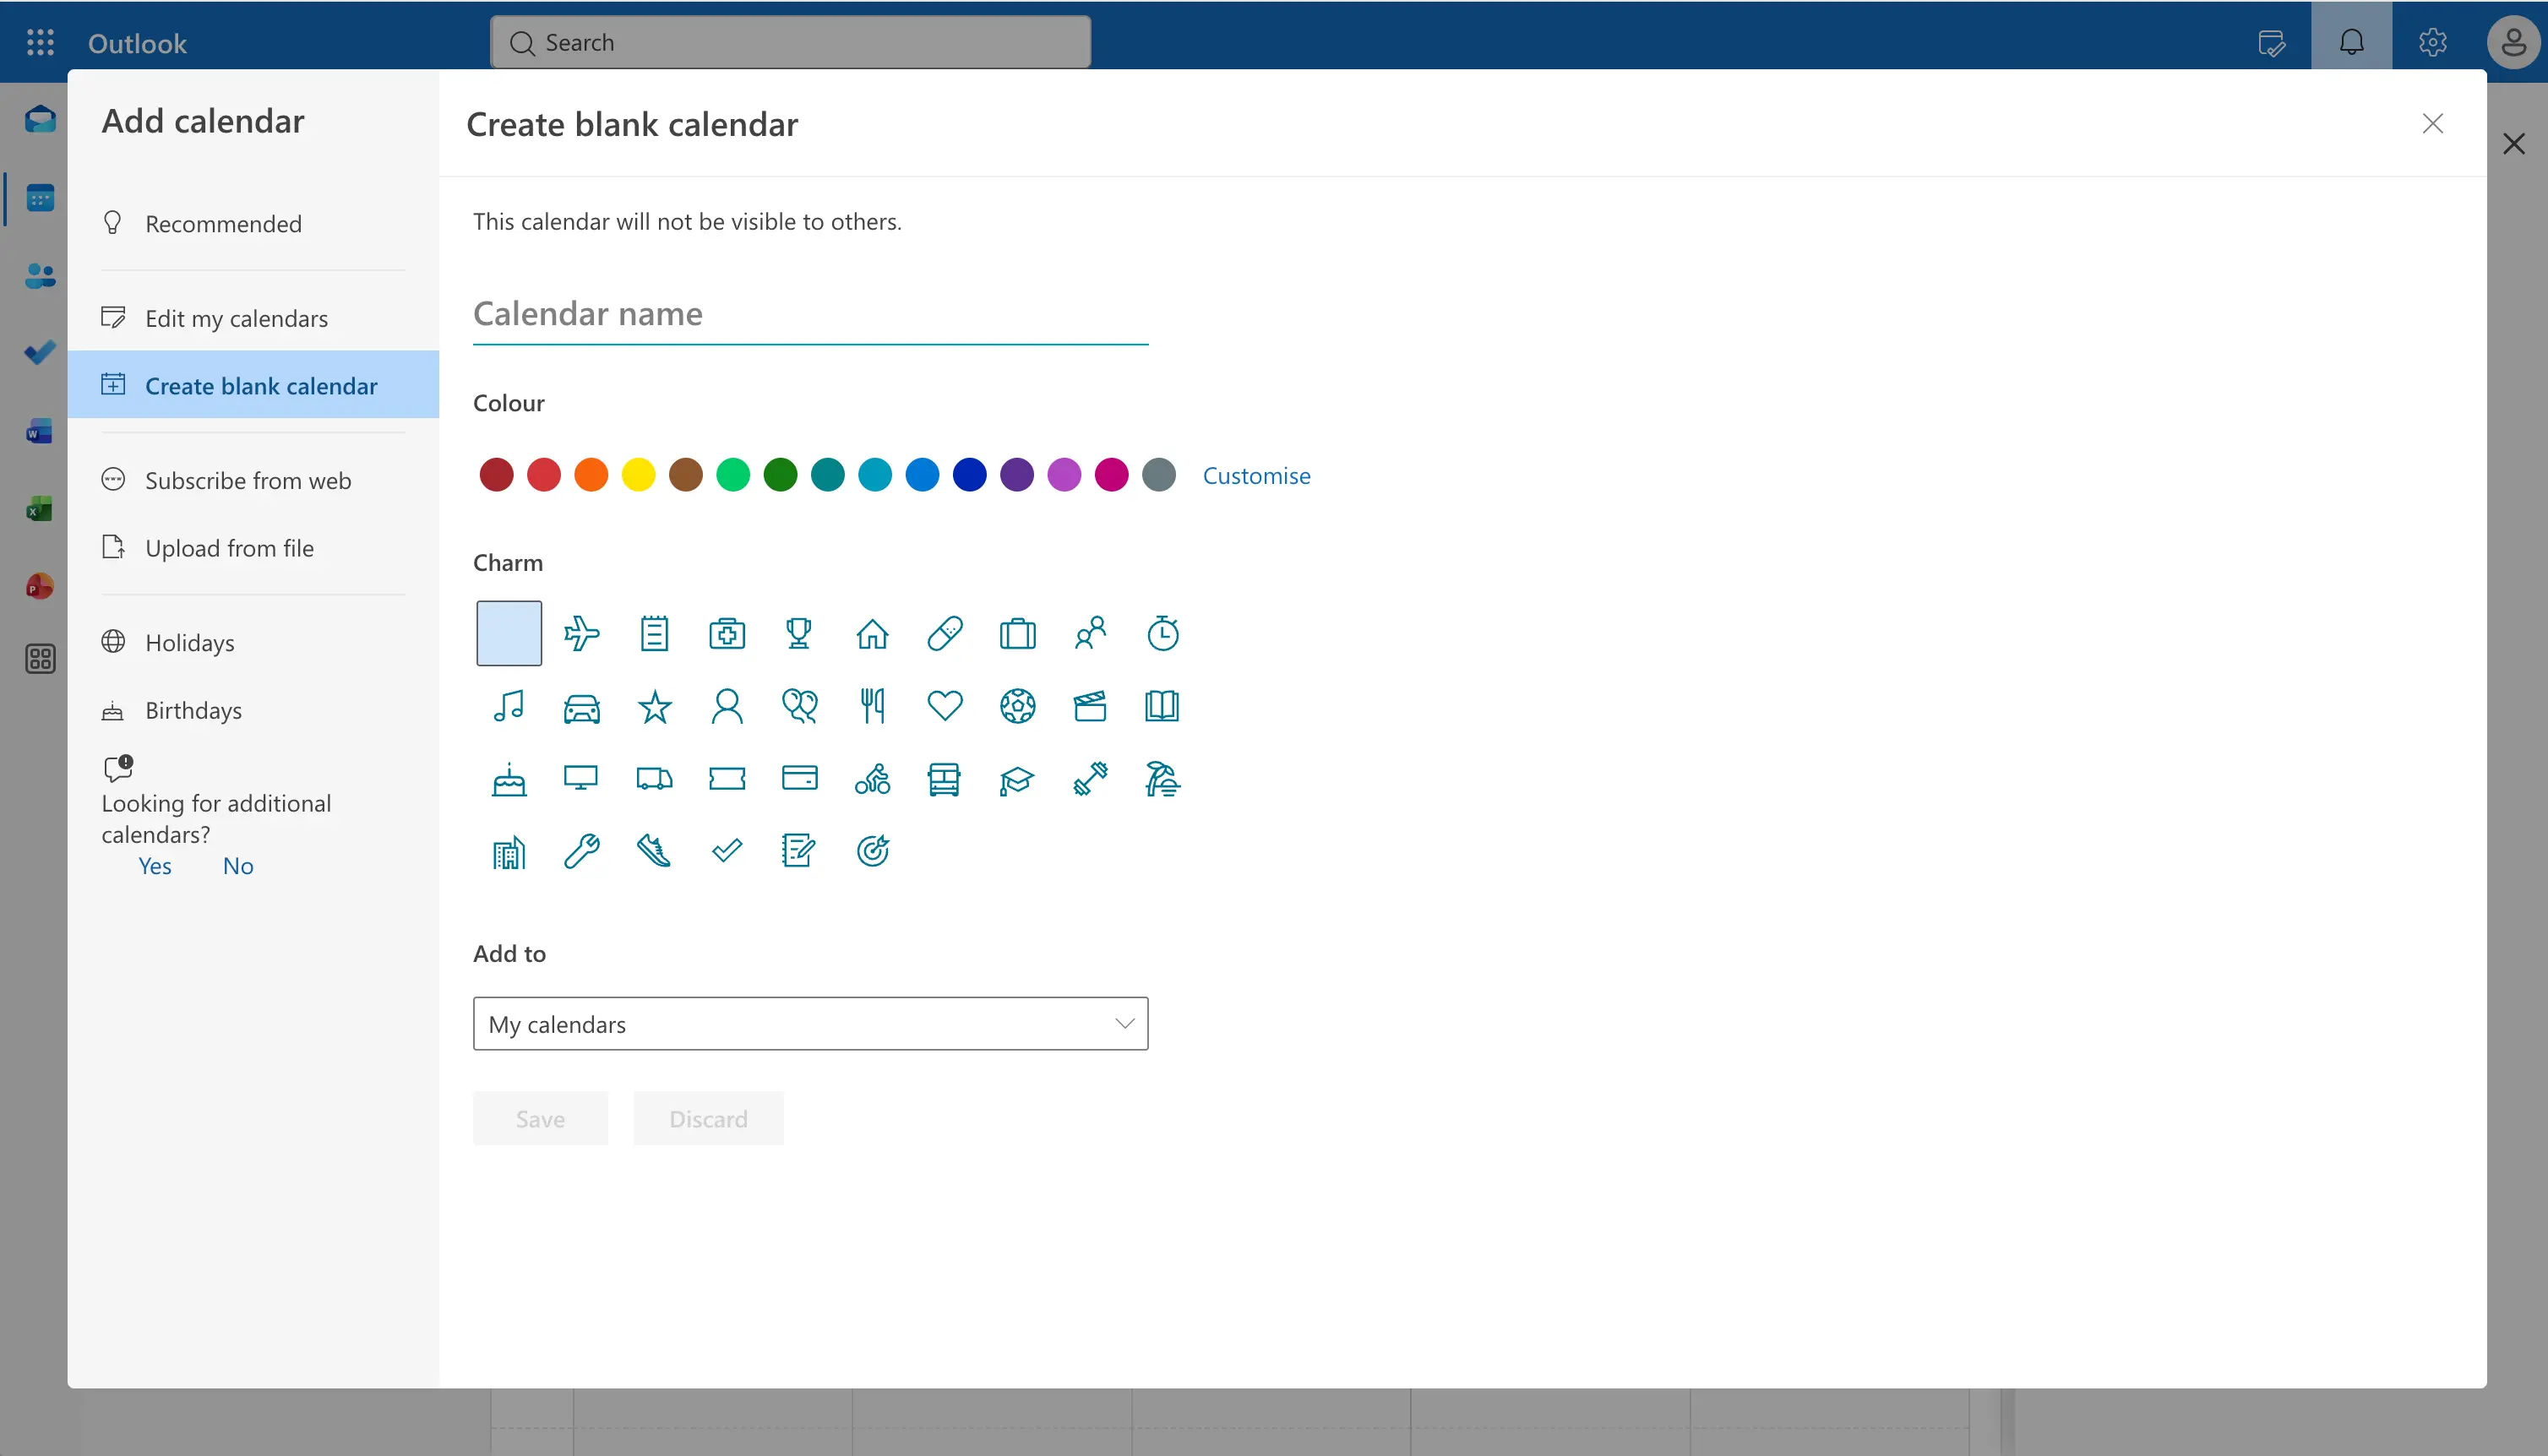Image resolution: width=2548 pixels, height=1456 pixels.
Task: Select the trophy charm
Action: pyautogui.click(x=799, y=633)
